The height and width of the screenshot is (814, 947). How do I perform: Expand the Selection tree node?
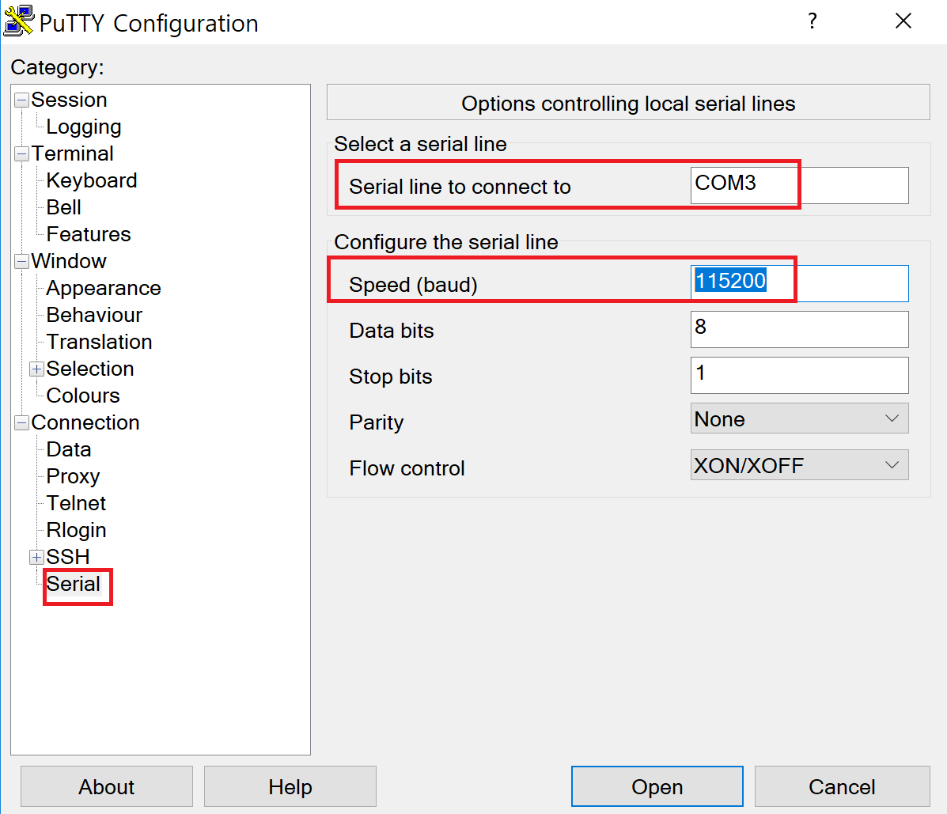click(37, 369)
